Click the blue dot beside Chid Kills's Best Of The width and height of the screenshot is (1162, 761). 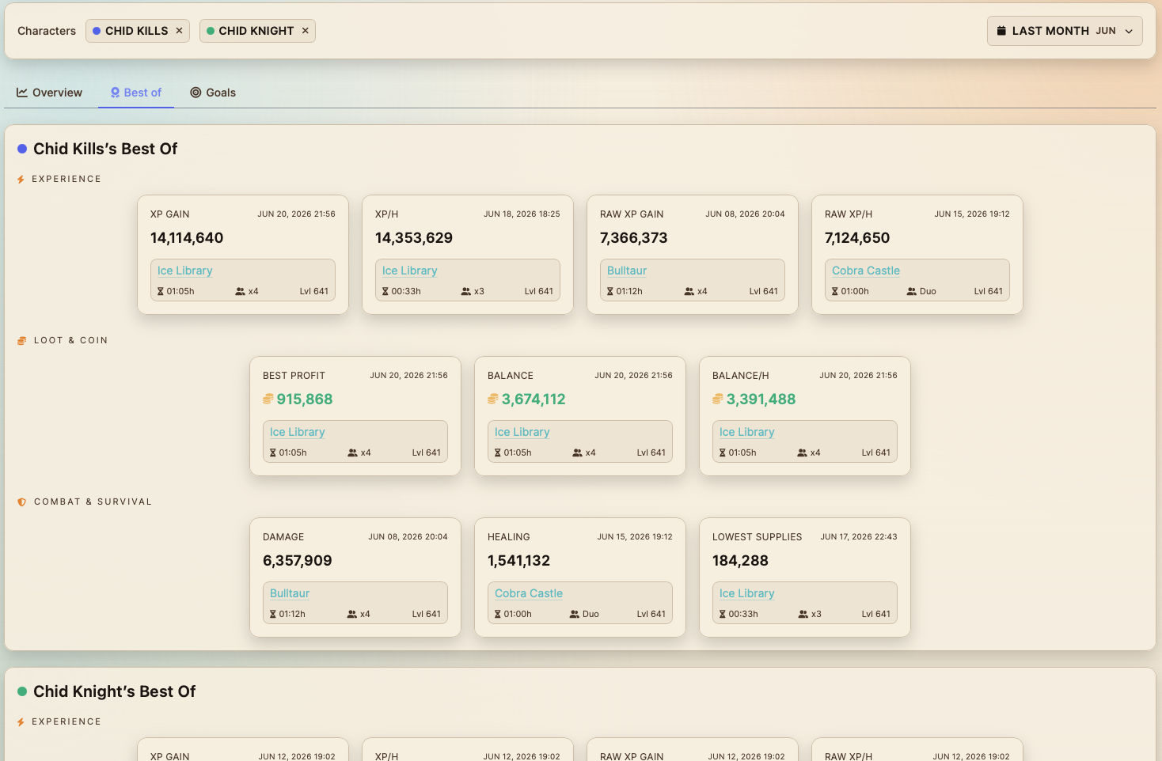coord(22,149)
